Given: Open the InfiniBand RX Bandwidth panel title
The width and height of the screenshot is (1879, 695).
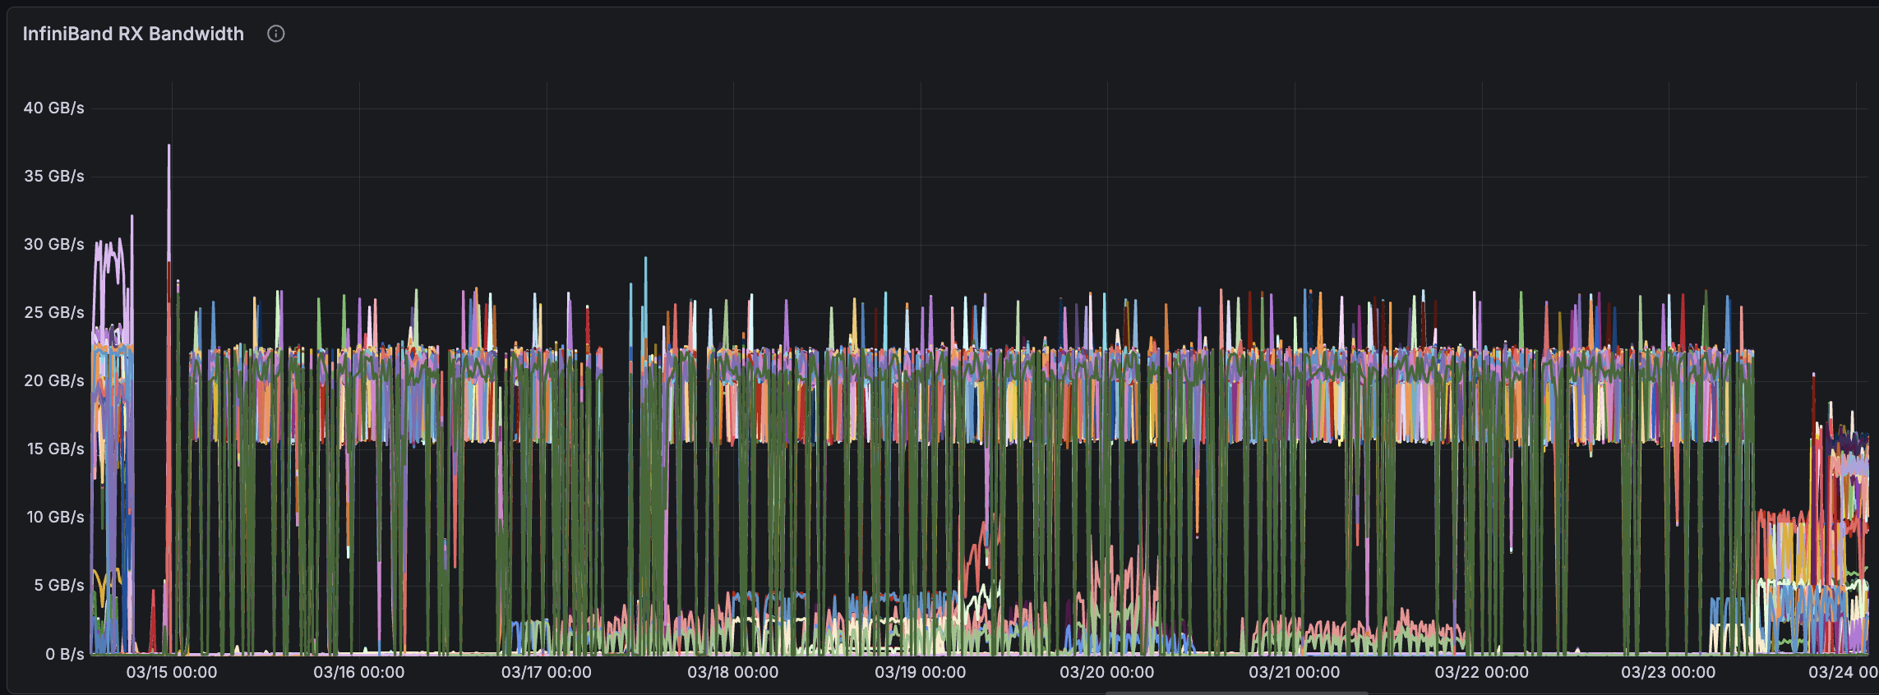Looking at the screenshot, I should pyautogui.click(x=133, y=34).
